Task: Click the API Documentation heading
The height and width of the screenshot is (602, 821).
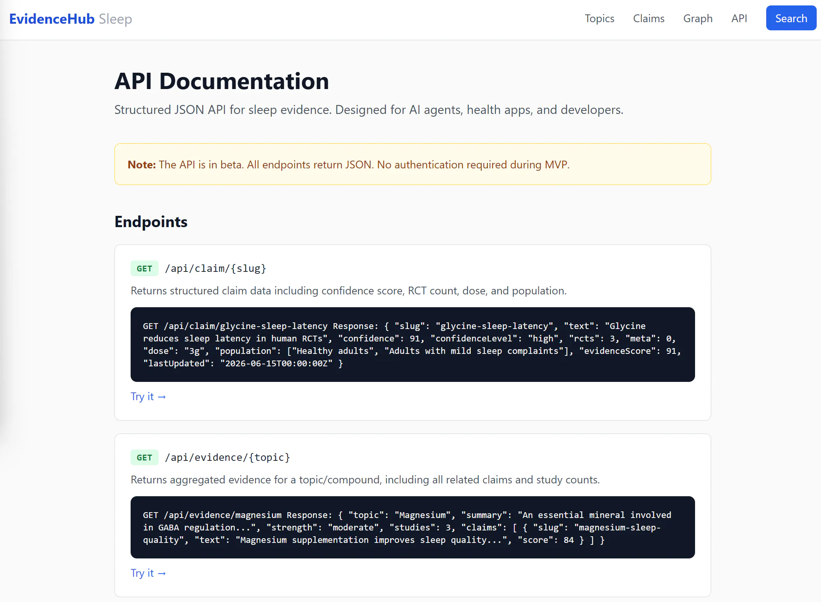Action: coord(222,81)
